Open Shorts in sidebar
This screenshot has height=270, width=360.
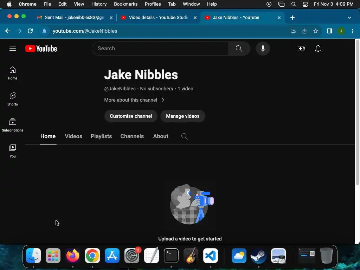(x=13, y=99)
